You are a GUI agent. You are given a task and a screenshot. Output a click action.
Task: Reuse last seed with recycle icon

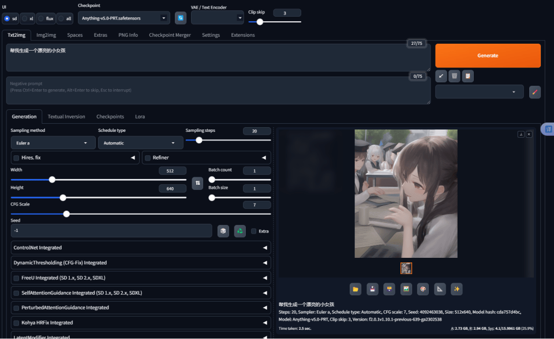pos(239,231)
